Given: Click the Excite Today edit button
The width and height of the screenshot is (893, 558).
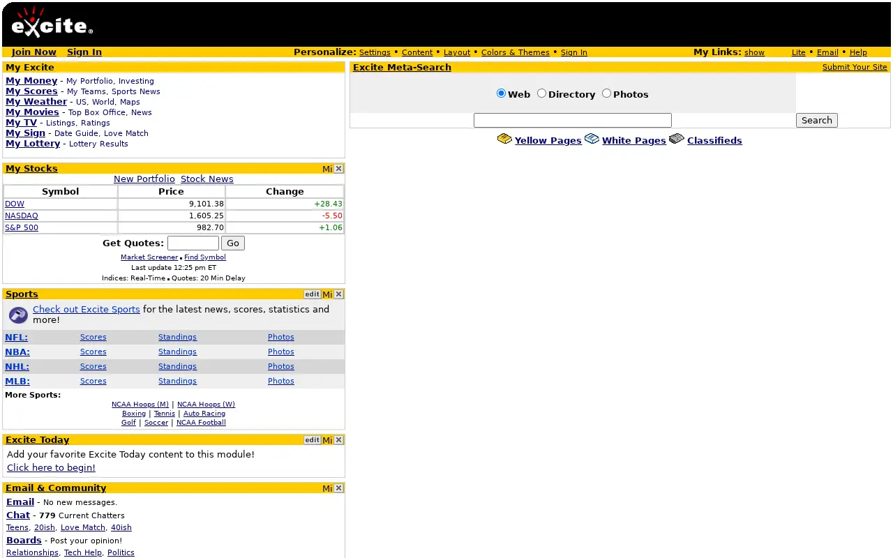Looking at the screenshot, I should pyautogui.click(x=312, y=440).
